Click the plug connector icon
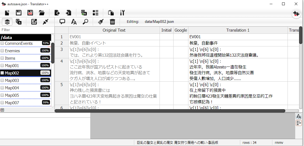Viewport: 304px width, 146px height. [x=45, y=22]
